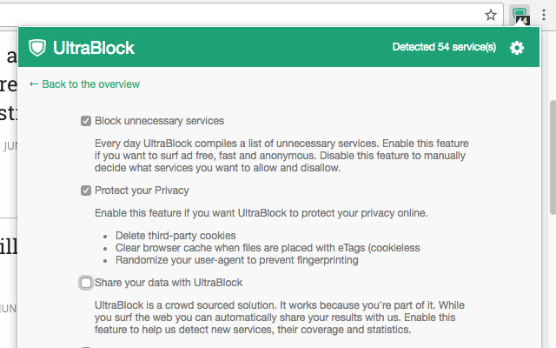Open the UltraBlock settings gear
Image resolution: width=556 pixels, height=348 pixels.
[517, 48]
